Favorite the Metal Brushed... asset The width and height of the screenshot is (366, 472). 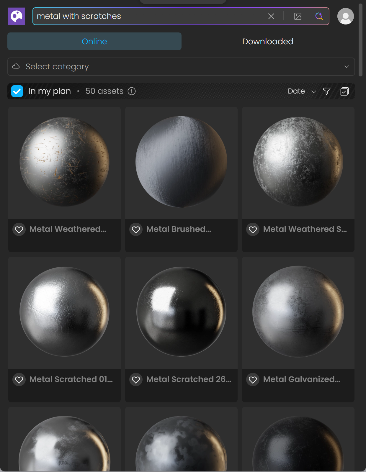136,230
